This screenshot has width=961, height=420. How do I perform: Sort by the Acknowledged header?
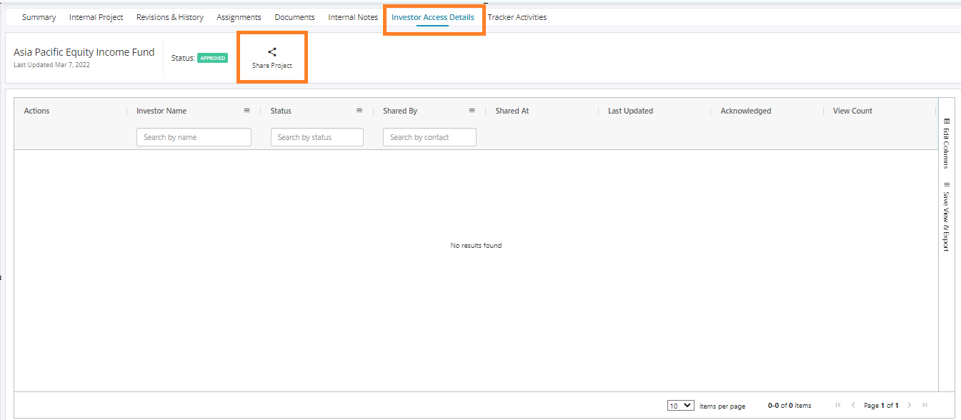click(746, 111)
